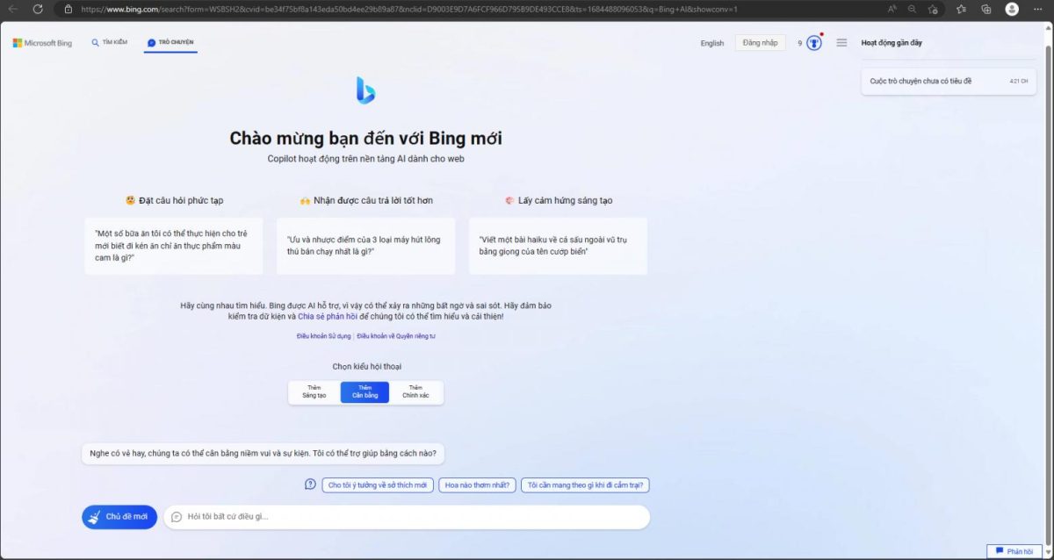Click the zoom magnifier icon in address bar
1054x560 pixels.
pos(913,9)
